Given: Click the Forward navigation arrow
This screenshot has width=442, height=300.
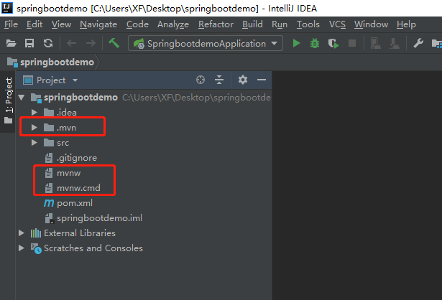Looking at the screenshot, I should point(91,43).
